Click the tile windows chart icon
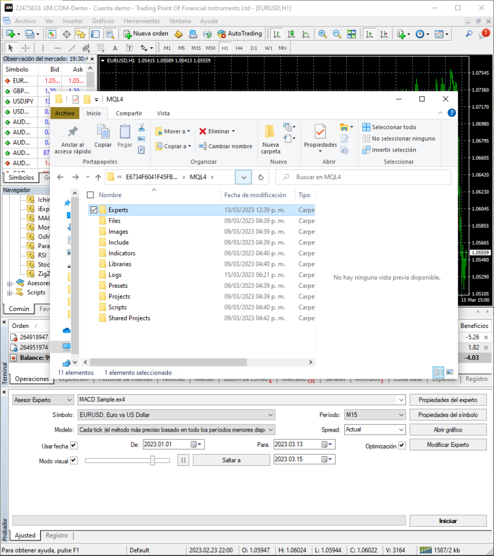 (x=351, y=34)
